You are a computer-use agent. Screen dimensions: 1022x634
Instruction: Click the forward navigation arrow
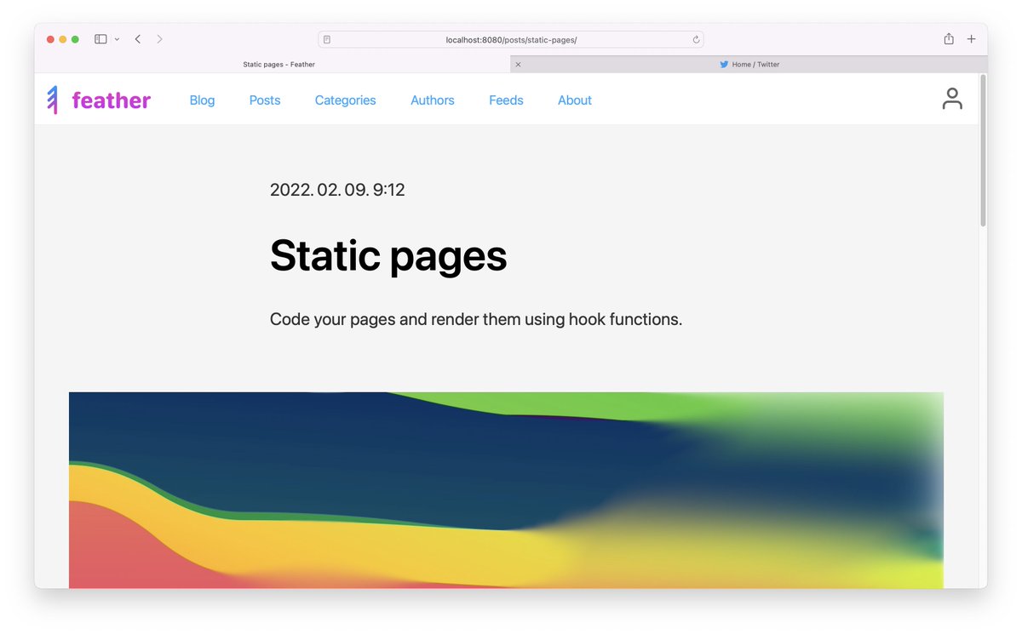coord(159,38)
